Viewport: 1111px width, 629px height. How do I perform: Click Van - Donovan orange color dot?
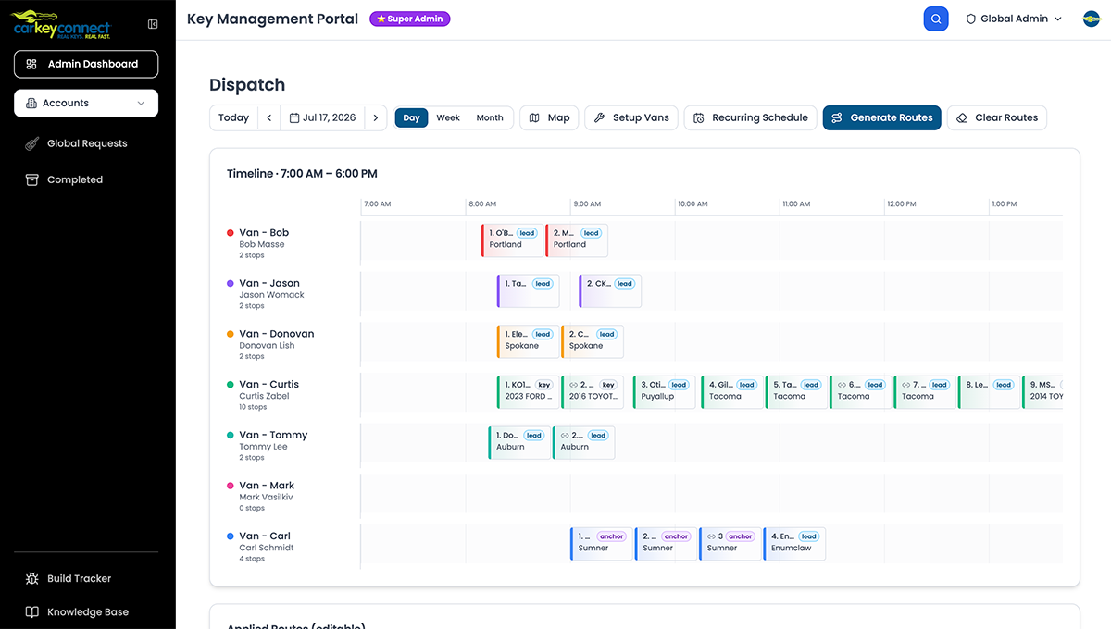click(231, 334)
